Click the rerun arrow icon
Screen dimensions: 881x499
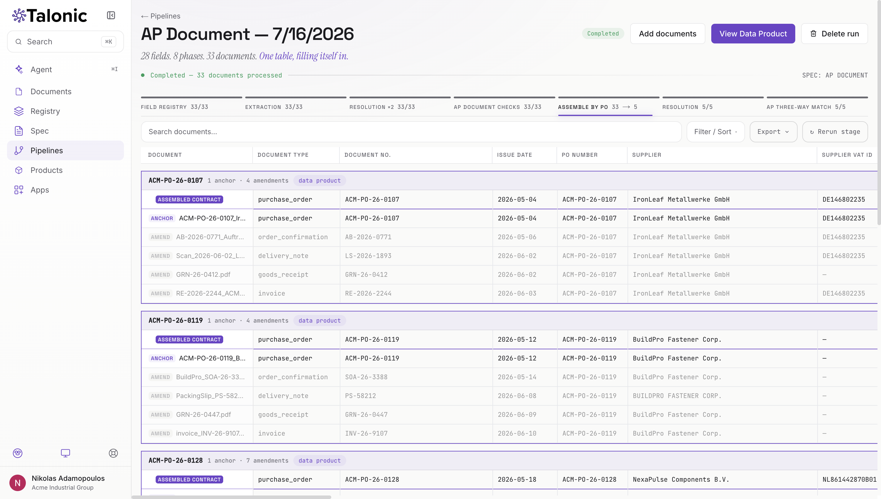tap(812, 132)
